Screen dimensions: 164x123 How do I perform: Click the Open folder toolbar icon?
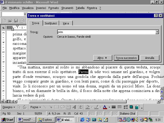click(10, 21)
